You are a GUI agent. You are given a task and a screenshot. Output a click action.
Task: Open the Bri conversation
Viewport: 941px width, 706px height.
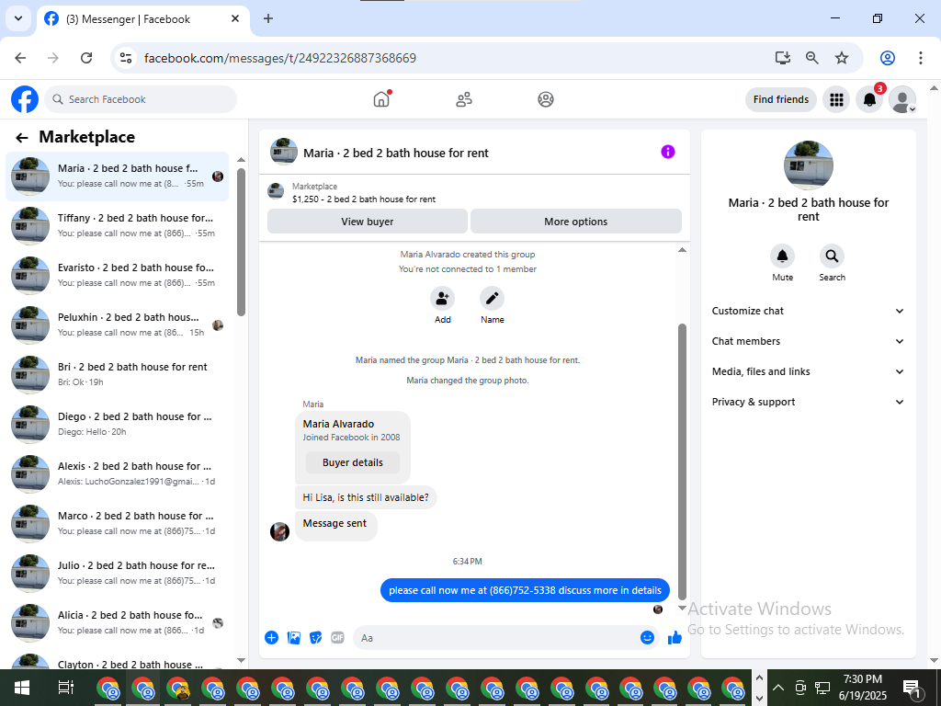pyautogui.click(x=118, y=375)
